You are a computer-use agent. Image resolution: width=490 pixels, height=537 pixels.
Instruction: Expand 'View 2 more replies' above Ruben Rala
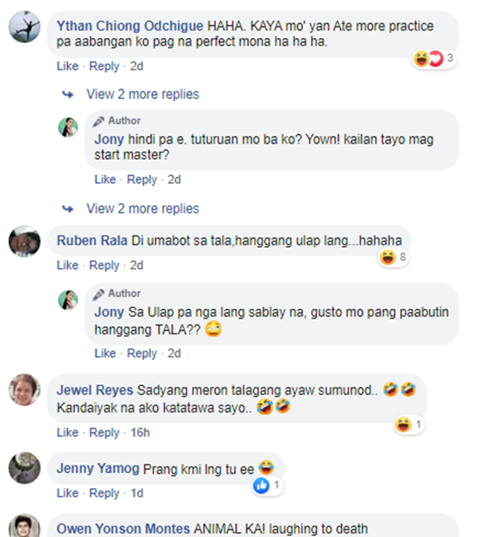click(142, 208)
